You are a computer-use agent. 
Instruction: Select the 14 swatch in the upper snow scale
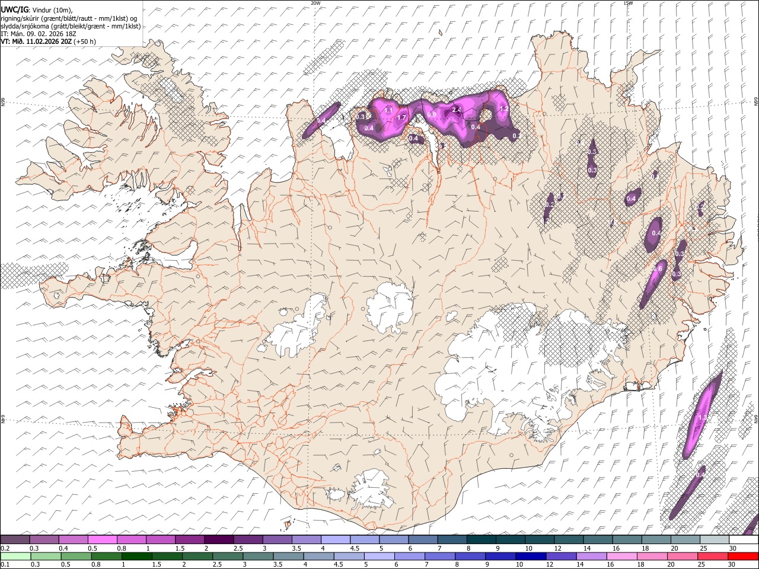[597, 539]
